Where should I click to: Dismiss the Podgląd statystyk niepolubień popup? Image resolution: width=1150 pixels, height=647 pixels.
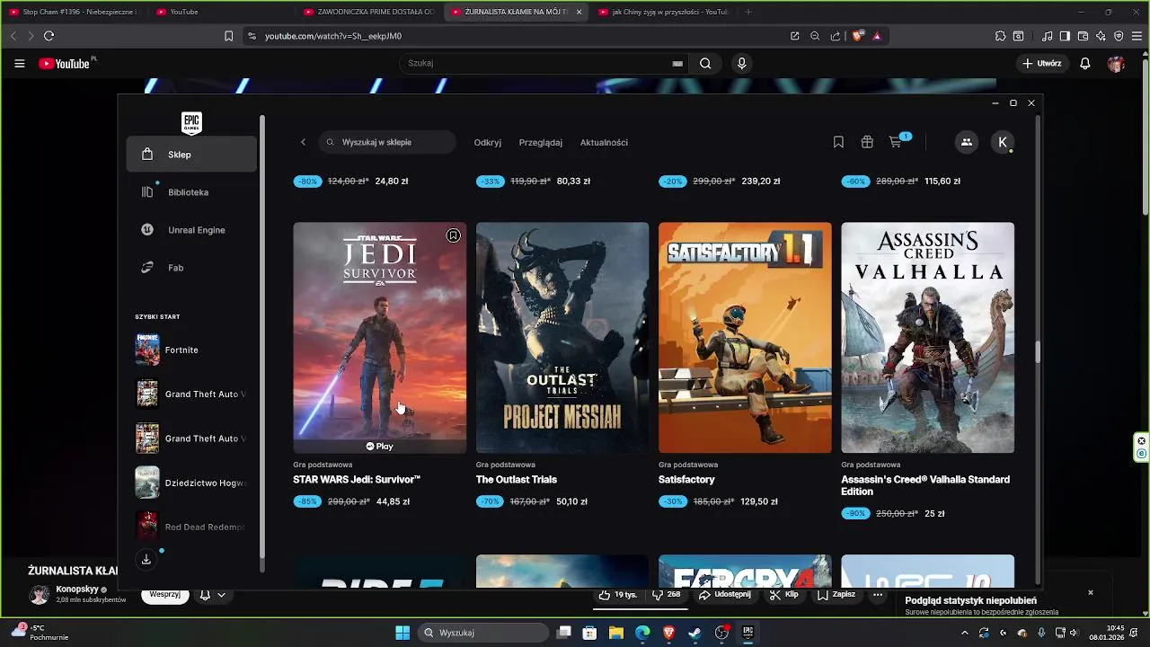click(x=1091, y=592)
